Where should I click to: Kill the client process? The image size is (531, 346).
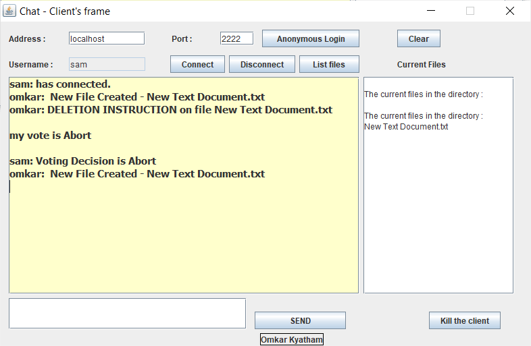coord(465,320)
